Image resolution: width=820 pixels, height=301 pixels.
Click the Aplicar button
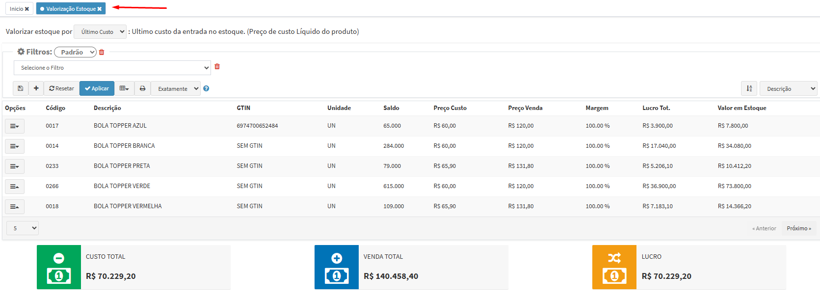click(x=97, y=88)
